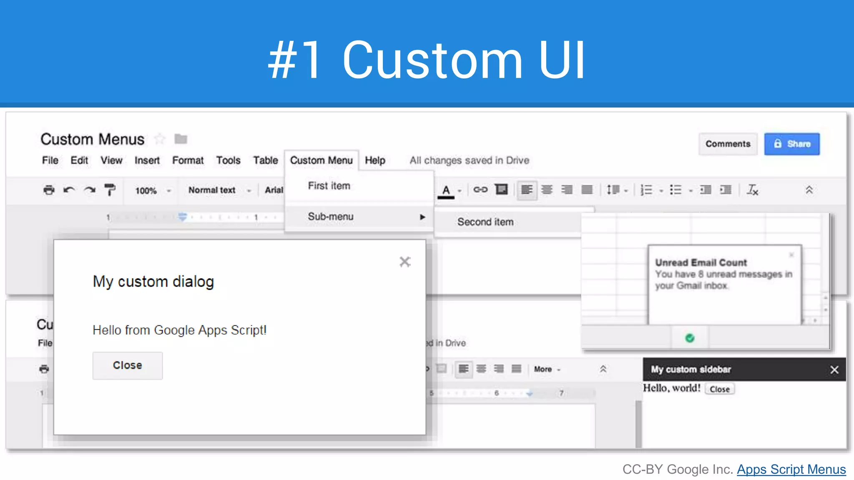This screenshot has height=480, width=854.
Task: Open the line spacing dropdown
Action: [x=617, y=190]
